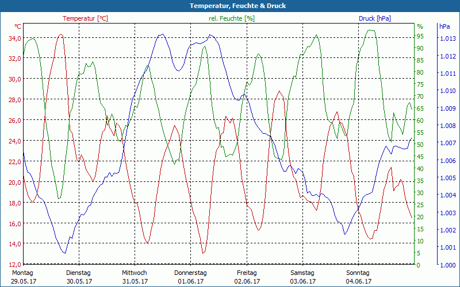Image resolution: width=460 pixels, height=287 pixels.
Task: Click the 1.007 pressure axis value
Action: click(x=448, y=143)
